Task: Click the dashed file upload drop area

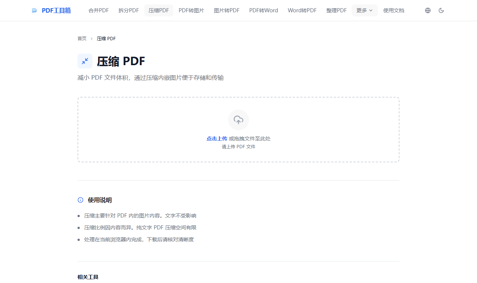Action: point(238,130)
